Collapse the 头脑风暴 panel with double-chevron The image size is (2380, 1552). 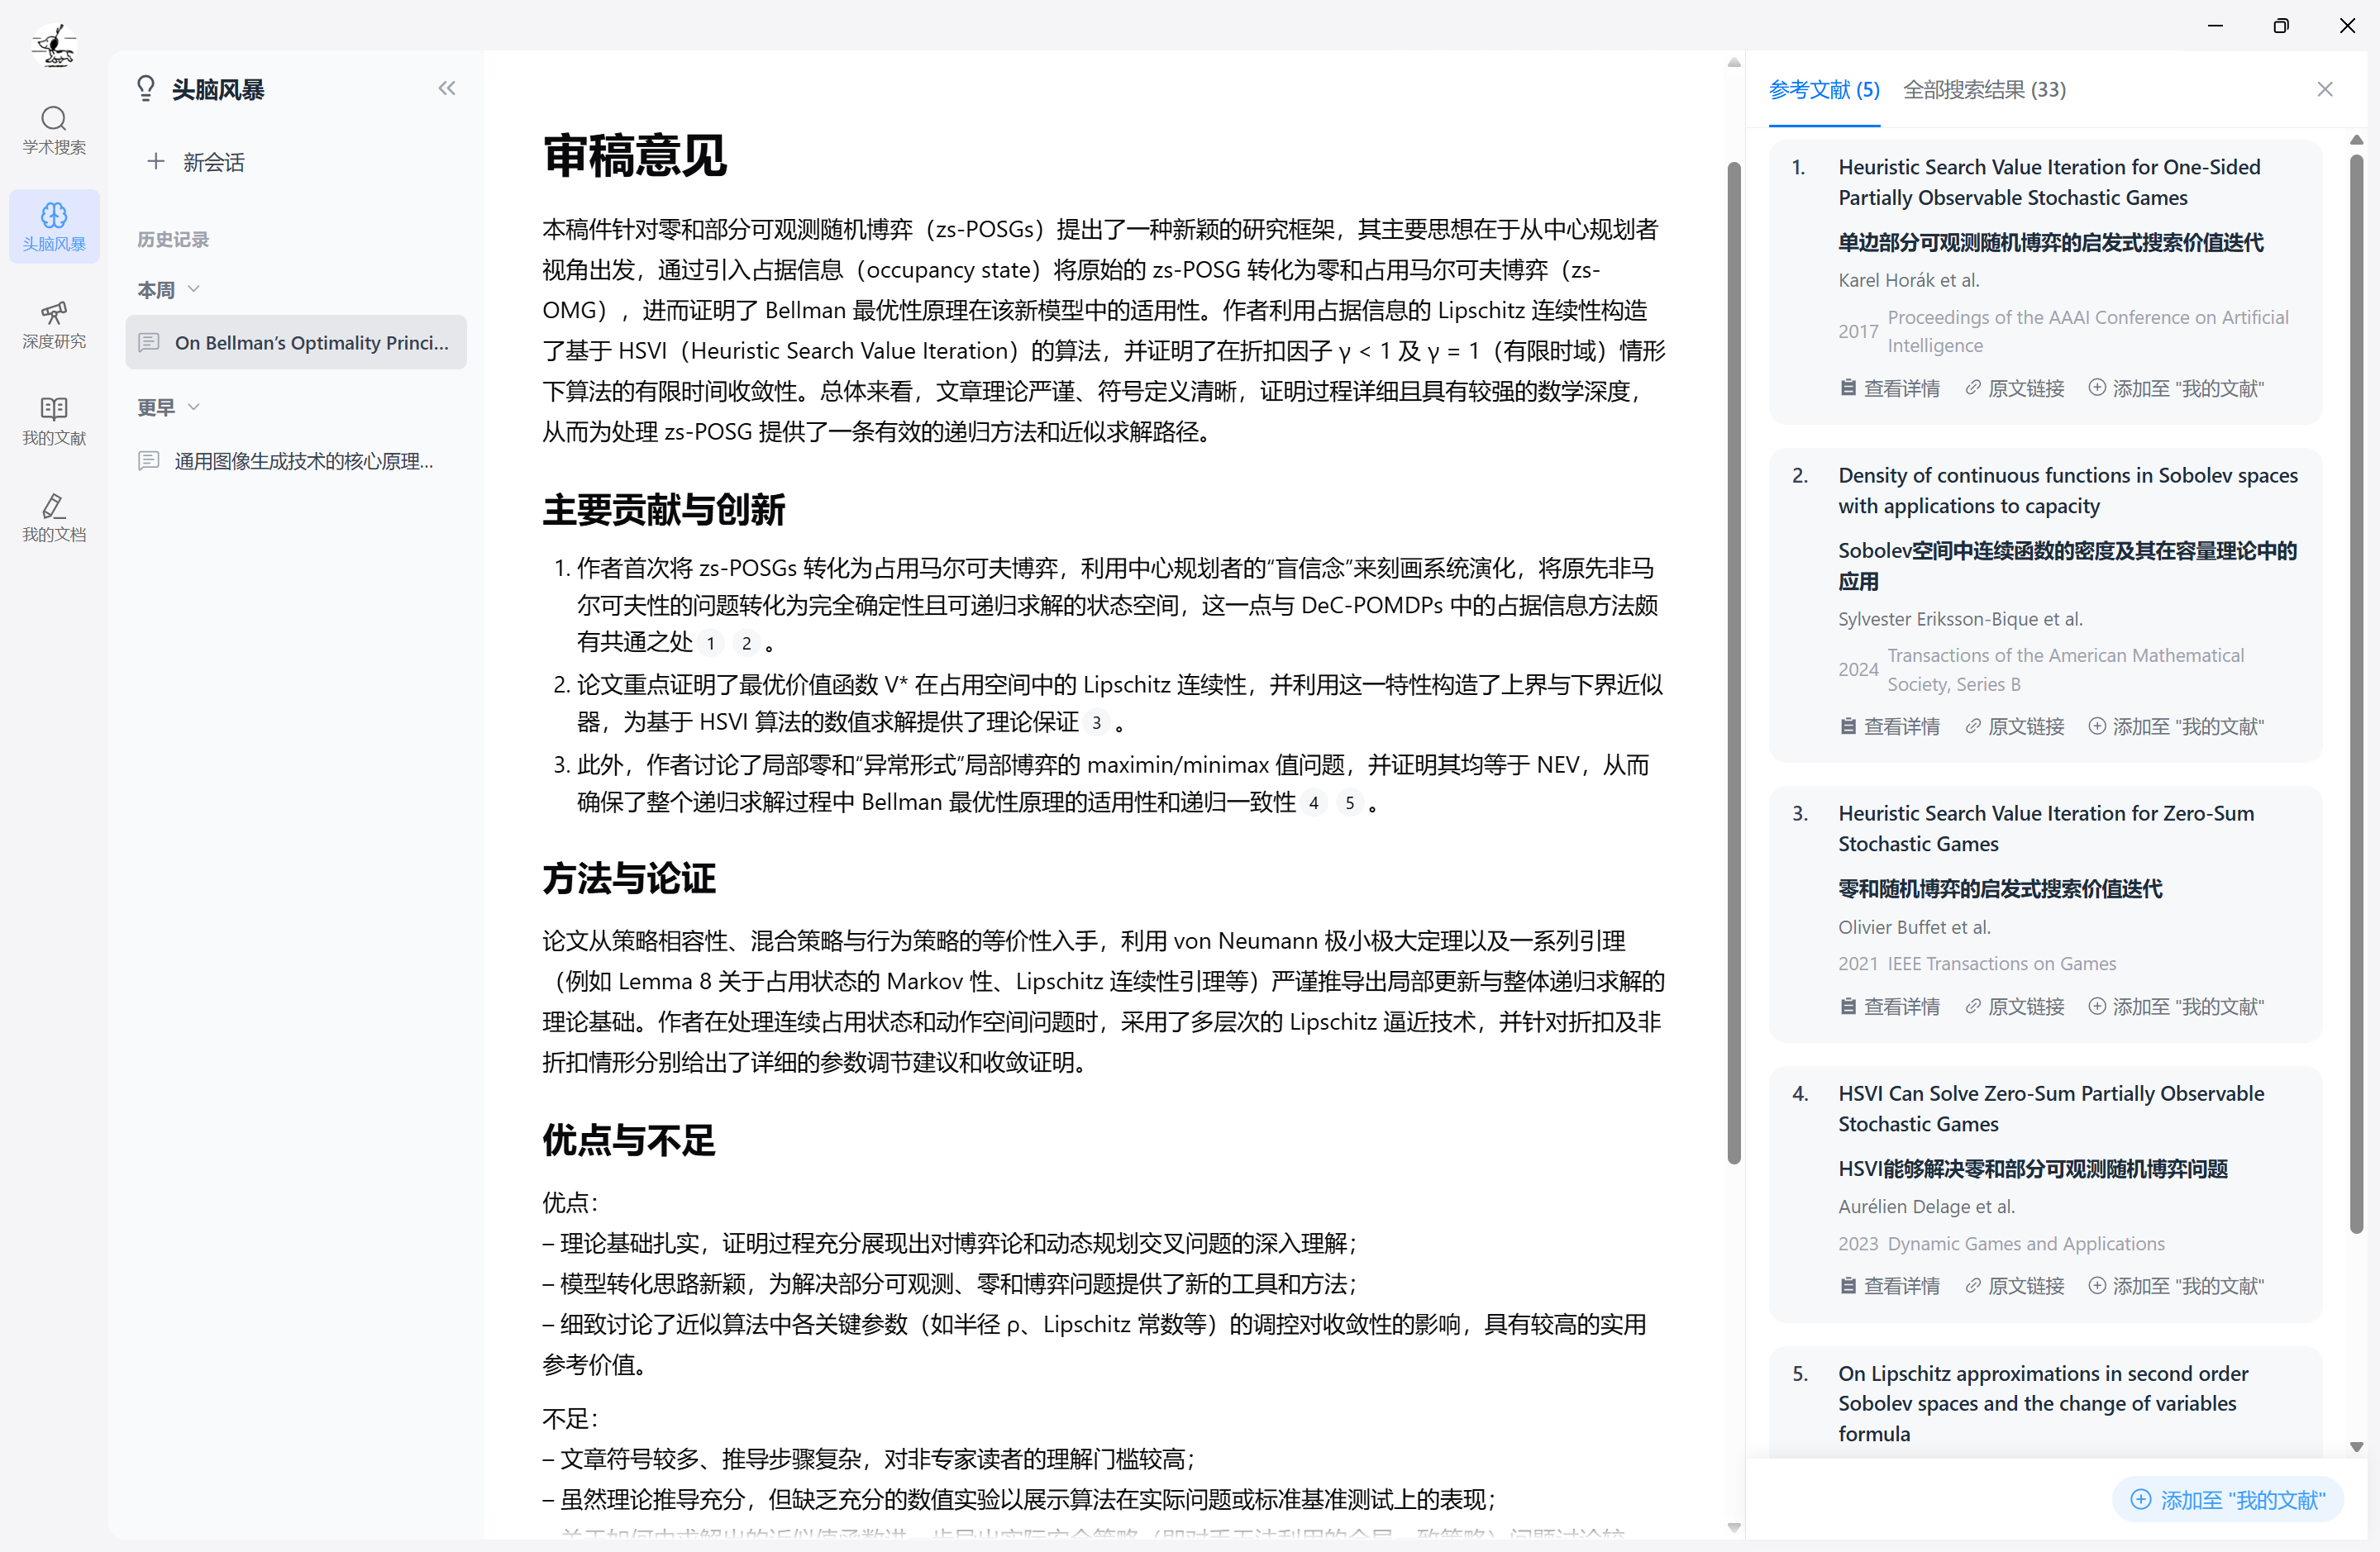tap(446, 89)
